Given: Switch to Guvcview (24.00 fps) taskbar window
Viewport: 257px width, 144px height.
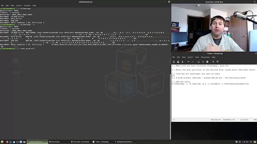Looking at the screenshot, I should [x=80, y=142].
